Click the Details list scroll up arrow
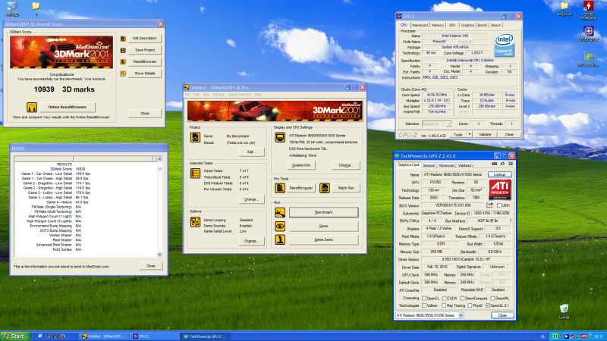 pyautogui.click(x=159, y=159)
